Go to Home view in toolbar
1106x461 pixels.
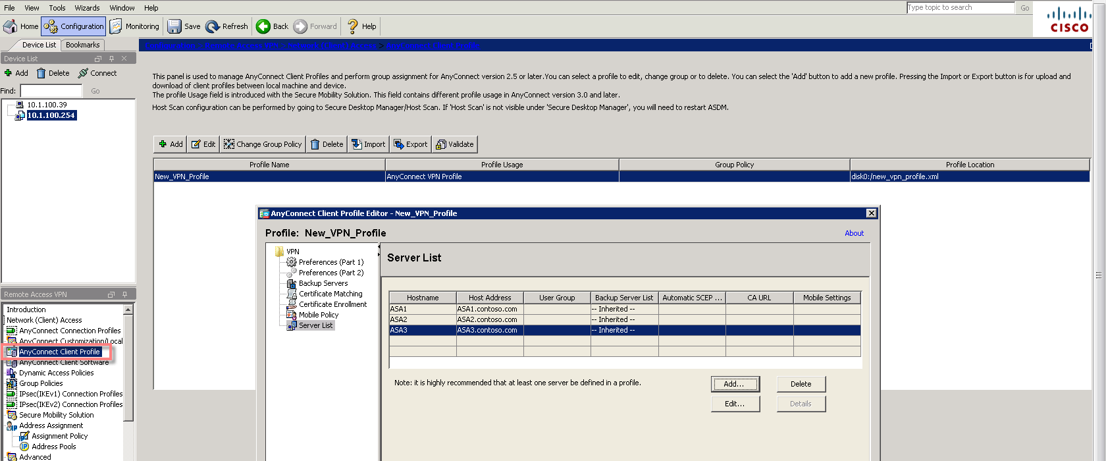(21, 26)
